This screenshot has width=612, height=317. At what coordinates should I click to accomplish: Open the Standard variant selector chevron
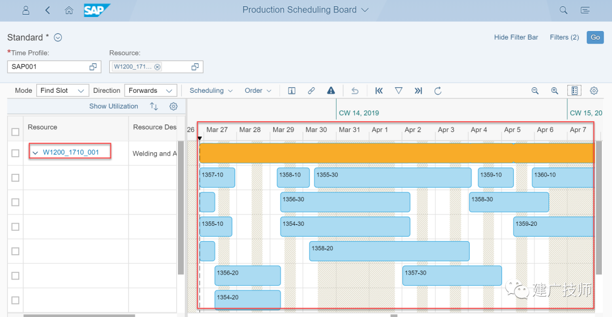[x=58, y=37]
